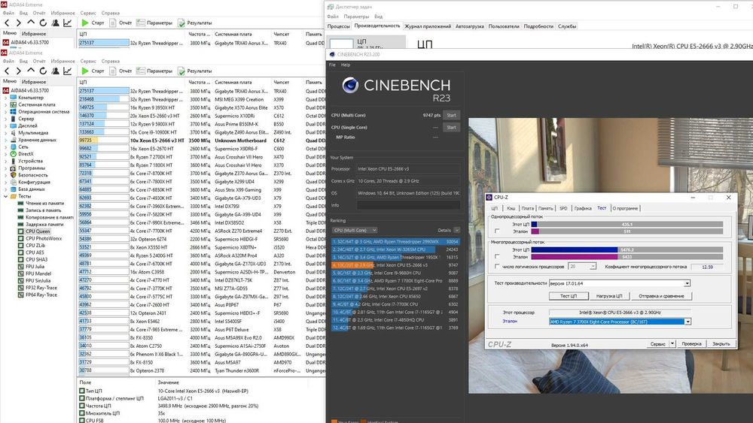Viewport: 753px width, 423px height.
Task: Click green Старт play icon in front AIDA64 window
Action: point(85,71)
